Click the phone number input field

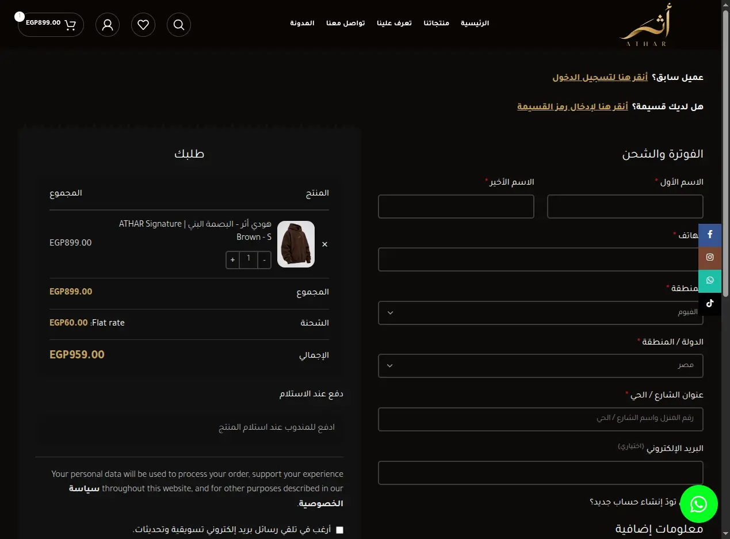point(541,259)
